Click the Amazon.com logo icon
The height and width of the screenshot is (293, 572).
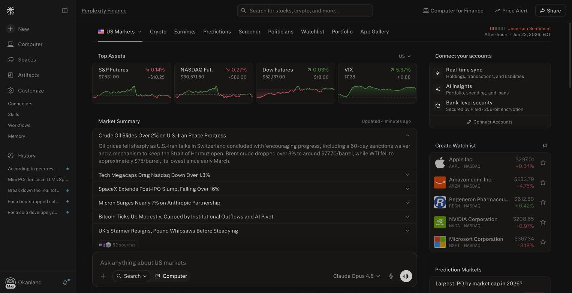440,182
